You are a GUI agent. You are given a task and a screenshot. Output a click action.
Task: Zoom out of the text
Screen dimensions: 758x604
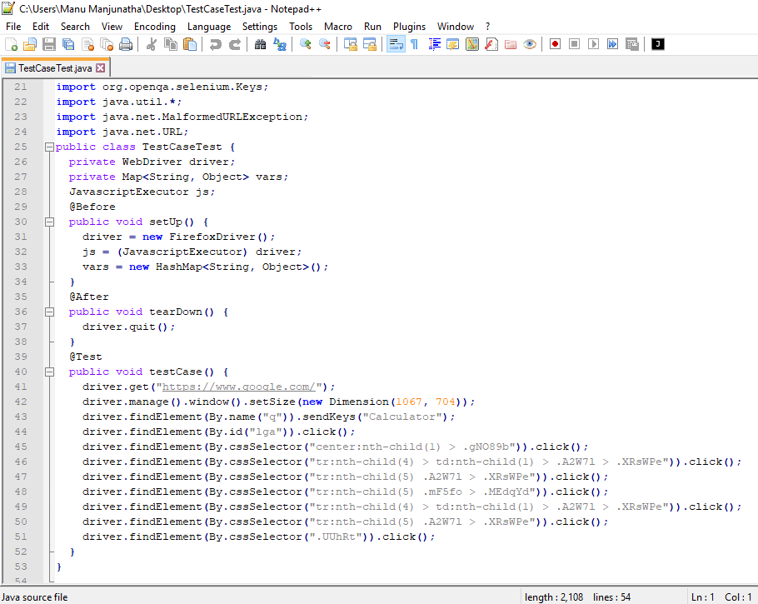pyautogui.click(x=323, y=43)
